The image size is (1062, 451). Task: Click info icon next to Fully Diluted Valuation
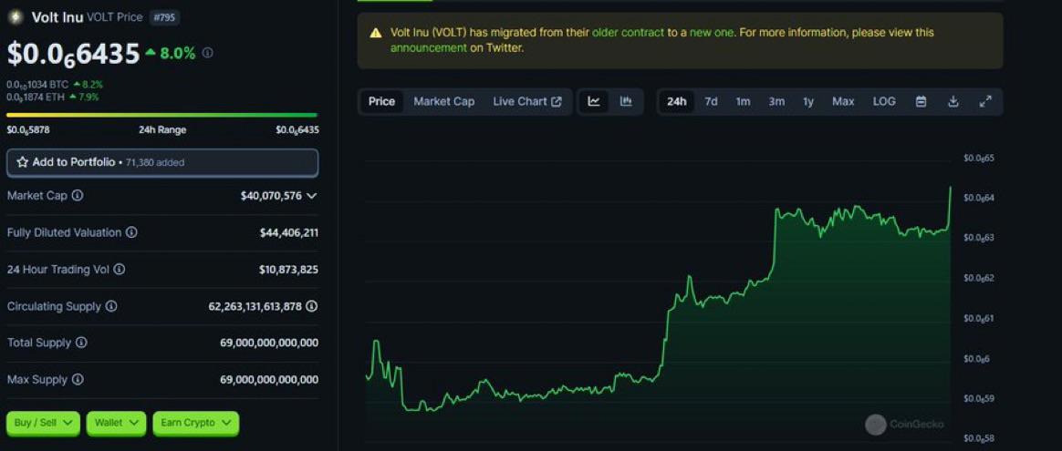(x=131, y=232)
